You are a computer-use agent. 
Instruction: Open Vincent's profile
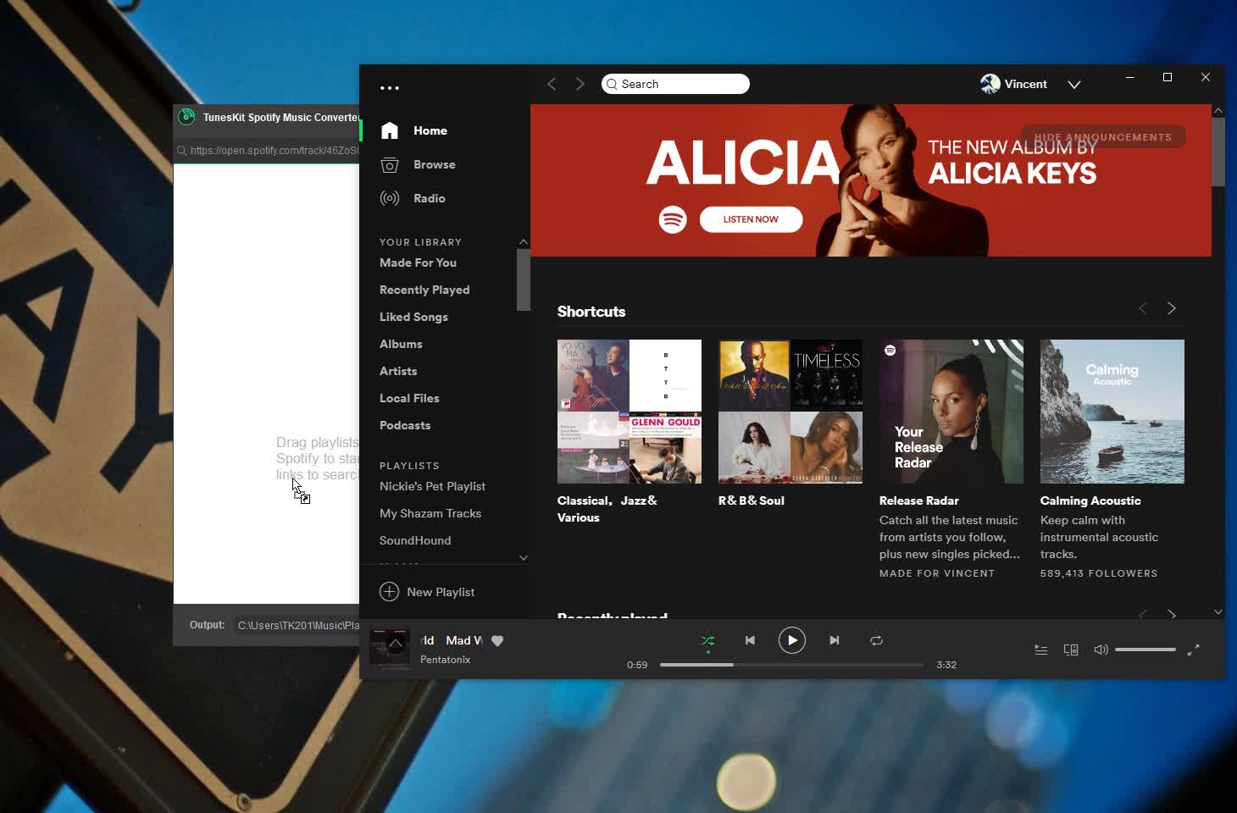pyautogui.click(x=1014, y=84)
